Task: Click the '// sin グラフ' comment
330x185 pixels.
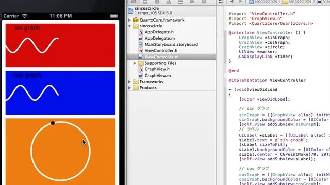Action: 254,109
